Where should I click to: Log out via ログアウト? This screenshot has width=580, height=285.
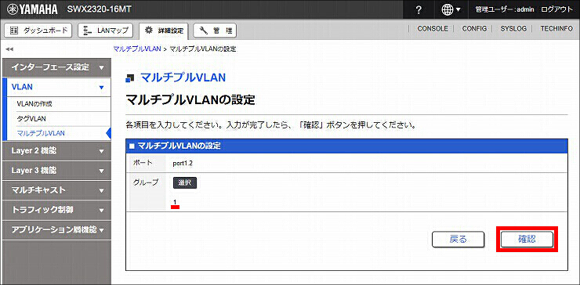[556, 10]
